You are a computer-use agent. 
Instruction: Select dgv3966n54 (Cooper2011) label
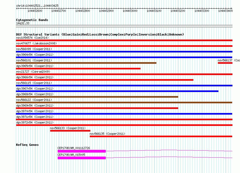35,77
